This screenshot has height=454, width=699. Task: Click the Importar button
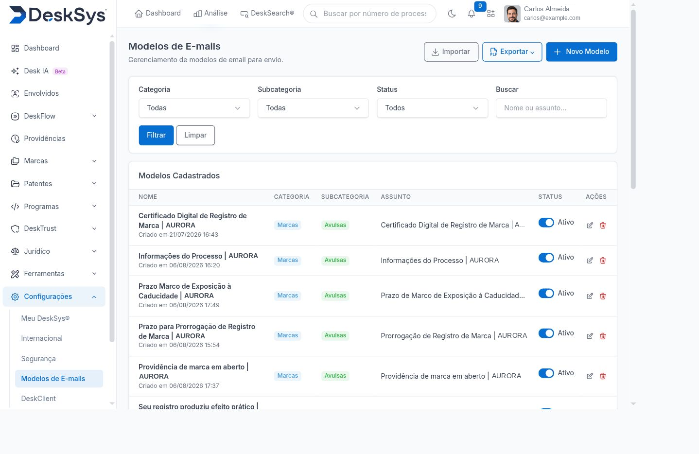(451, 52)
